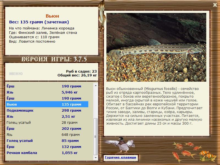Image resolution: width=220 pixels, height=165 pixels.
Task: Select the Ёрш 132 грамм row
Action: (x=47, y=147)
